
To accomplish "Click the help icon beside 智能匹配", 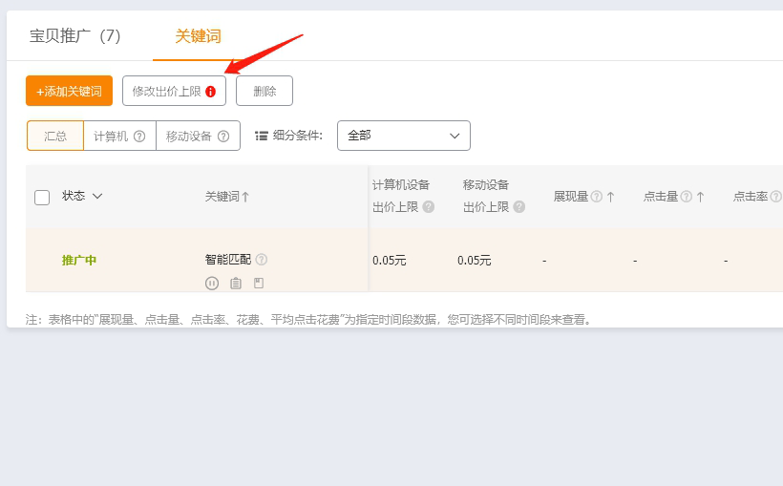I will tap(262, 260).
